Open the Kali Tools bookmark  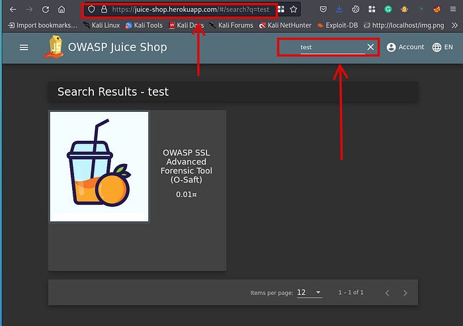point(144,25)
